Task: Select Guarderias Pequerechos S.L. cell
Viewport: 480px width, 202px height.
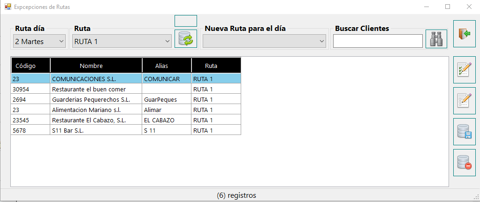Action: (96, 100)
